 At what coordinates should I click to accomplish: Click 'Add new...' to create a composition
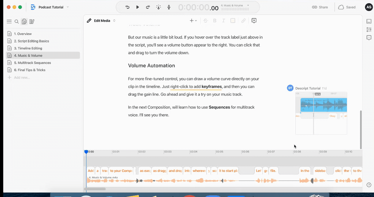[19, 77]
